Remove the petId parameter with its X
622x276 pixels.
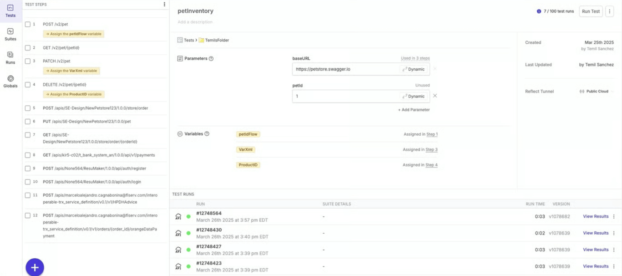pyautogui.click(x=434, y=96)
